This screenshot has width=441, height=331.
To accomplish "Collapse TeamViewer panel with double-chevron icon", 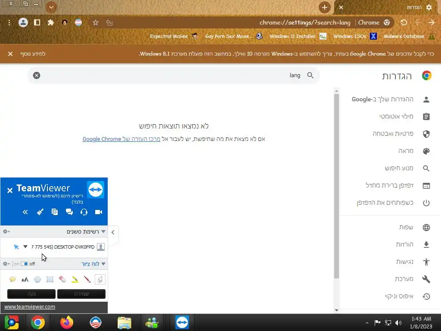I will pos(25,212).
